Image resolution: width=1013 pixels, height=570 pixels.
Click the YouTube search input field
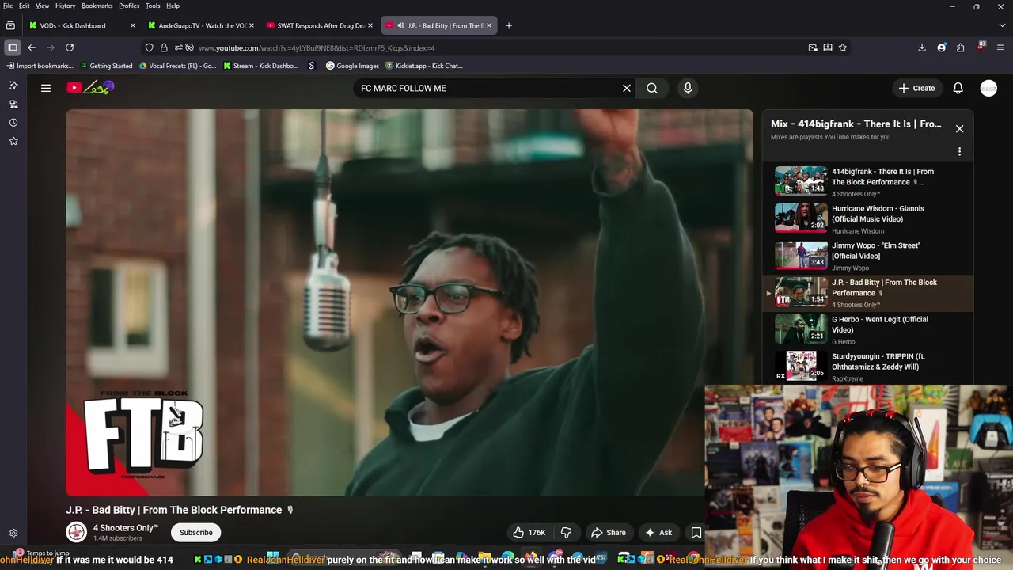pyautogui.click(x=487, y=88)
